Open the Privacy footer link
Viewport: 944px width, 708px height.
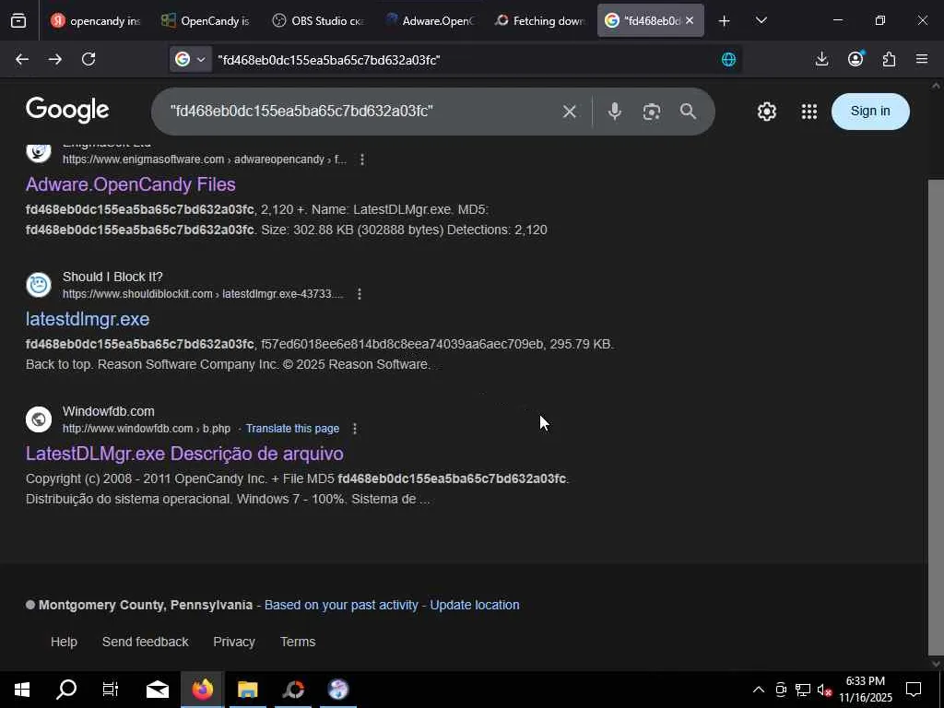coord(233,642)
